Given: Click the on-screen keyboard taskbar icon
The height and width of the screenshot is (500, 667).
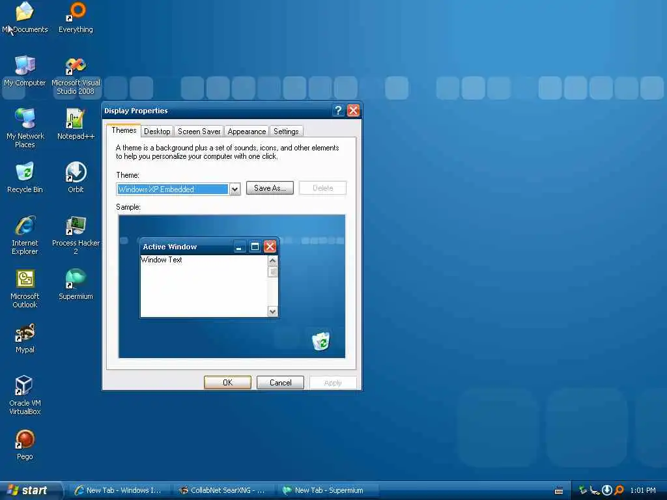Looking at the screenshot, I should point(559,491).
